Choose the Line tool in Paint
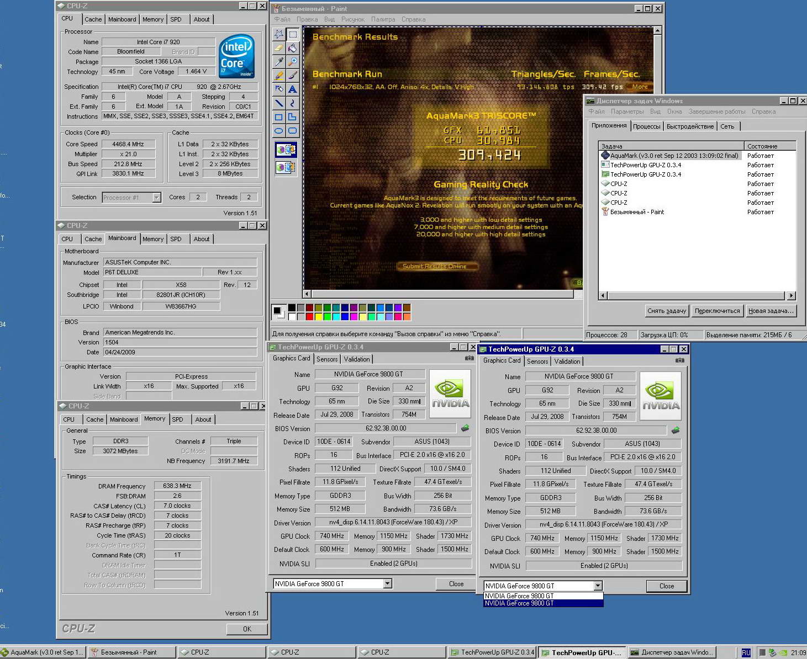This screenshot has width=807, height=659. [x=279, y=103]
